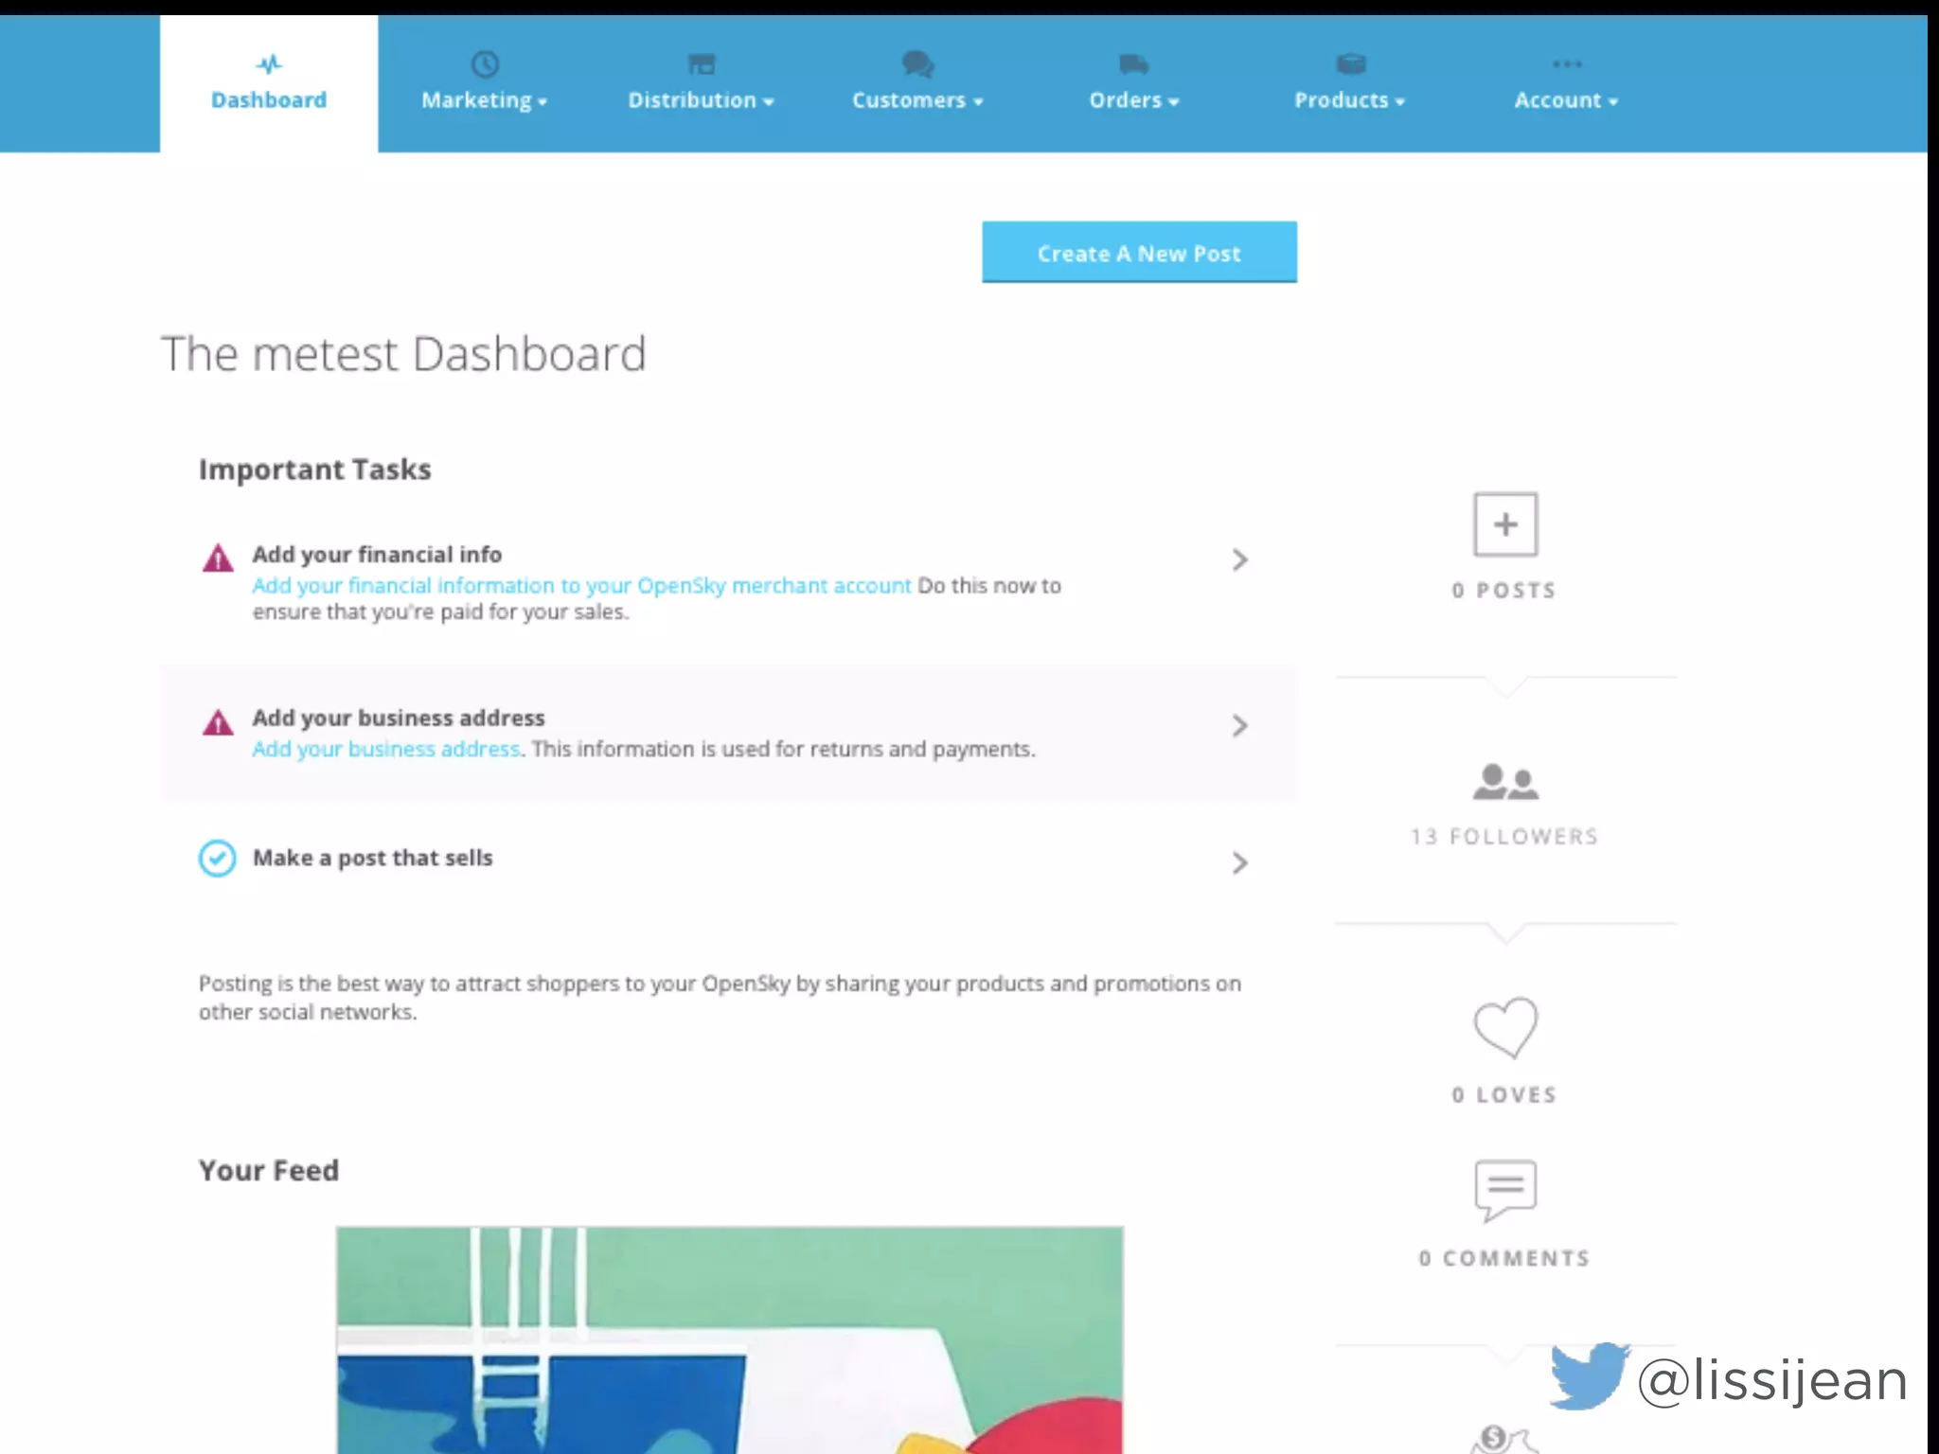This screenshot has width=1939, height=1454.
Task: Click the box icon above Products
Action: pos(1350,64)
